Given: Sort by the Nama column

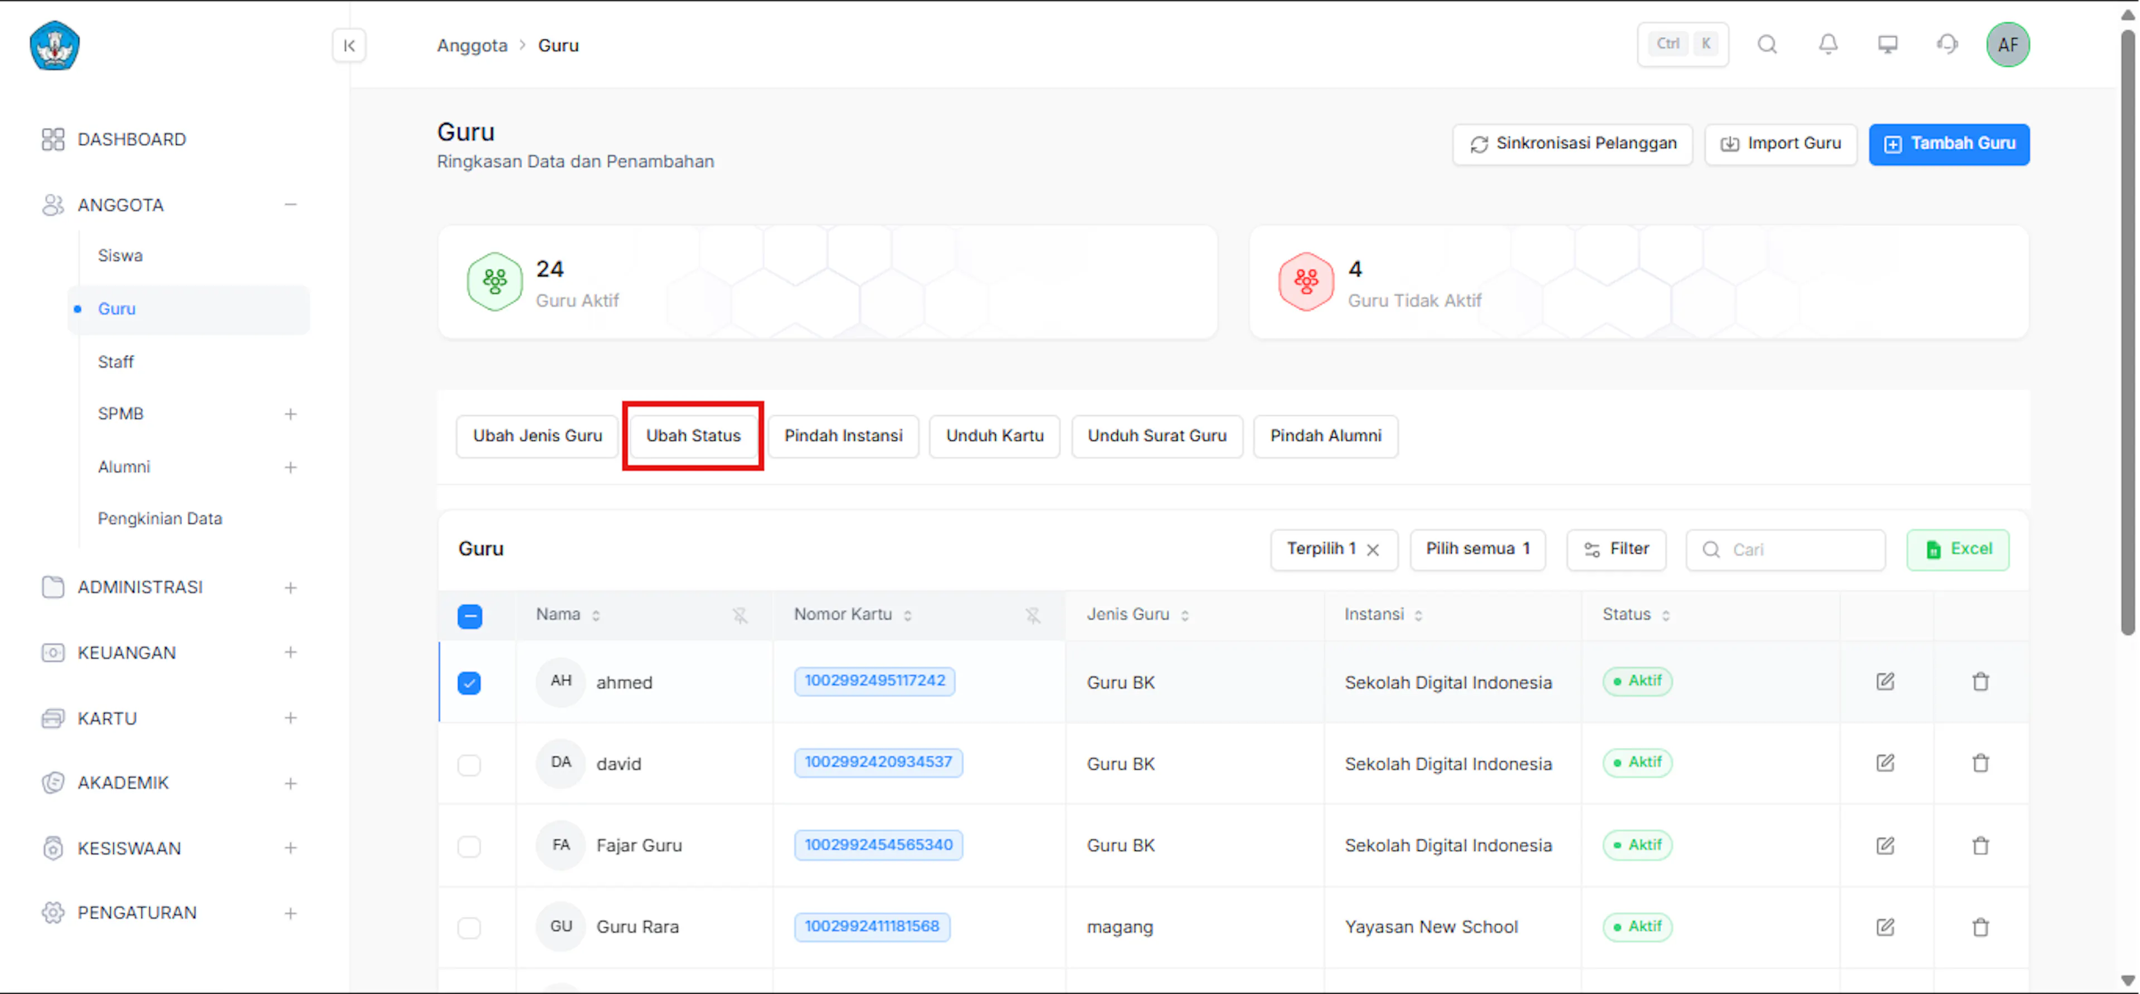Looking at the screenshot, I should 596,615.
